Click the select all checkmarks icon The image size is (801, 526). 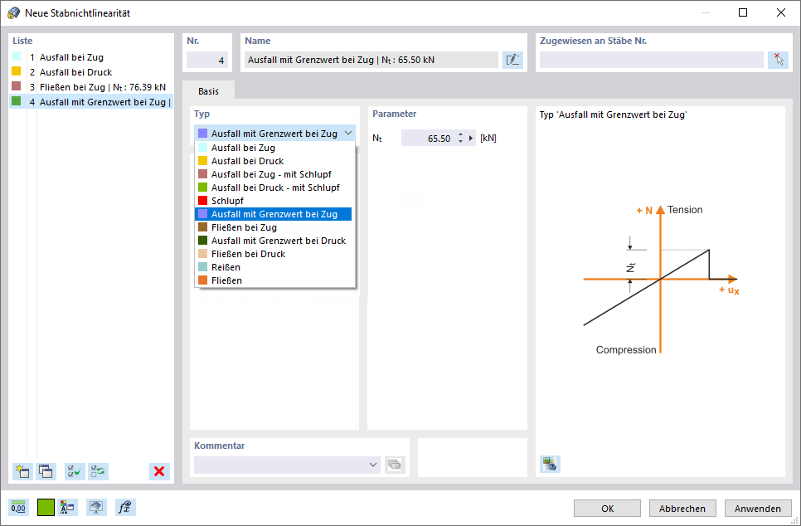75,471
